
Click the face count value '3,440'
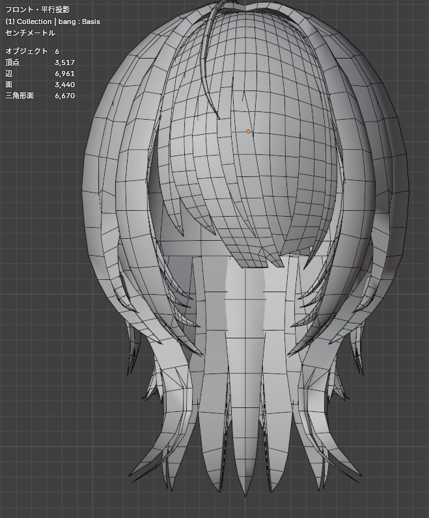point(65,85)
